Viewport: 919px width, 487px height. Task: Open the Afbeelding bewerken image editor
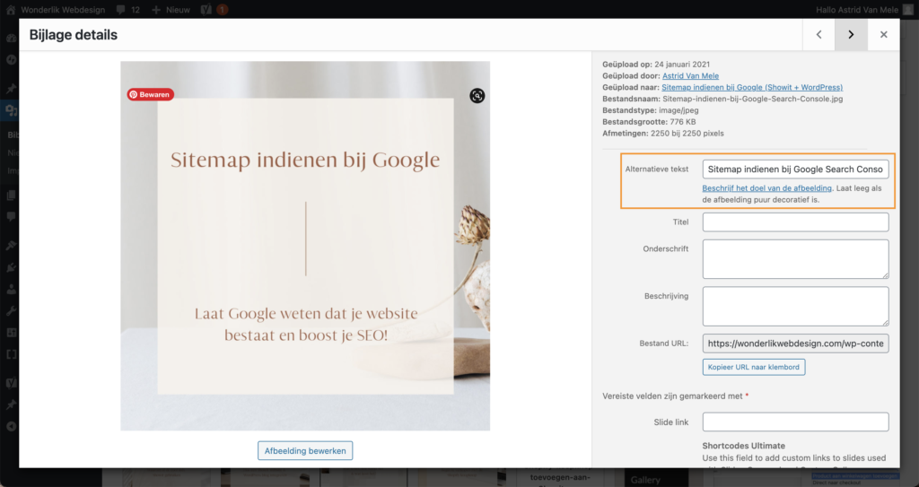[305, 450]
